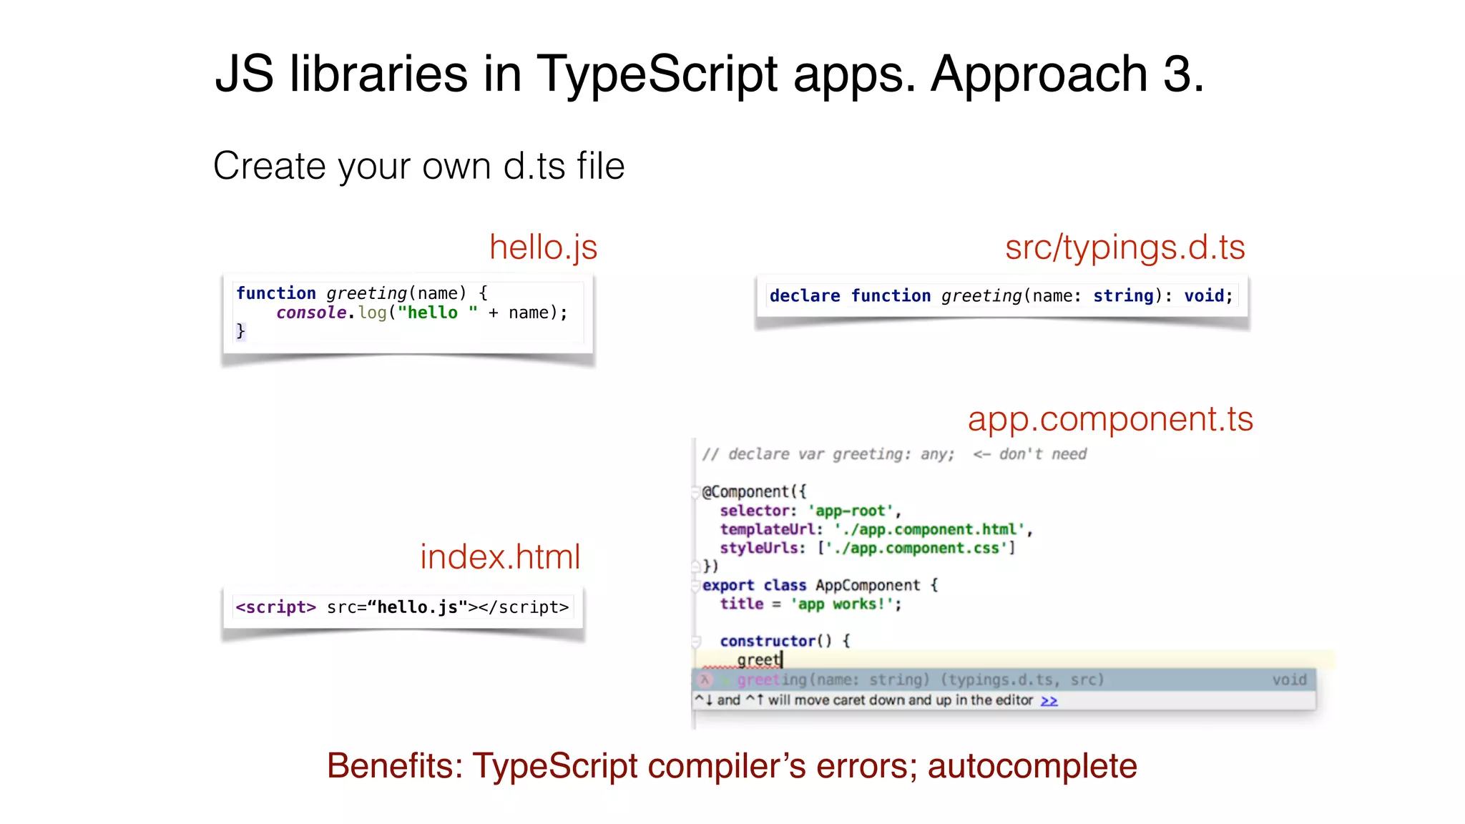The height and width of the screenshot is (824, 1465).
Task: Click the console.log("hello " + name) line
Action: coord(422,313)
